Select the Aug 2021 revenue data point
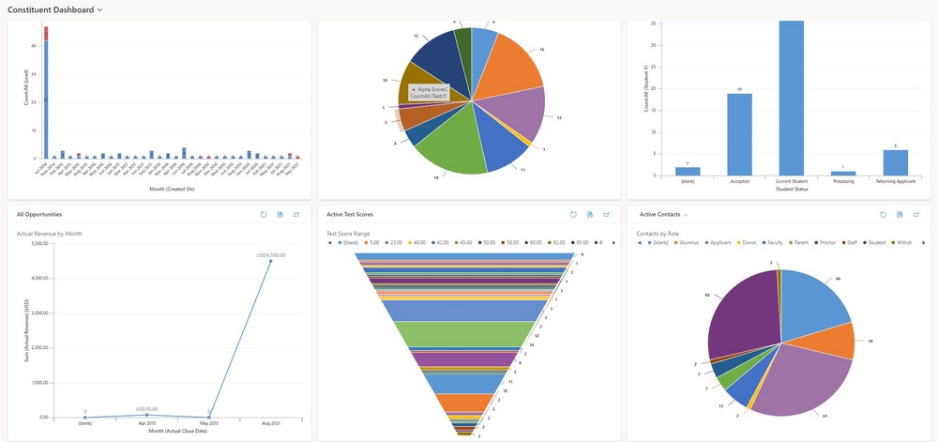The image size is (938, 442). pyautogui.click(x=270, y=261)
